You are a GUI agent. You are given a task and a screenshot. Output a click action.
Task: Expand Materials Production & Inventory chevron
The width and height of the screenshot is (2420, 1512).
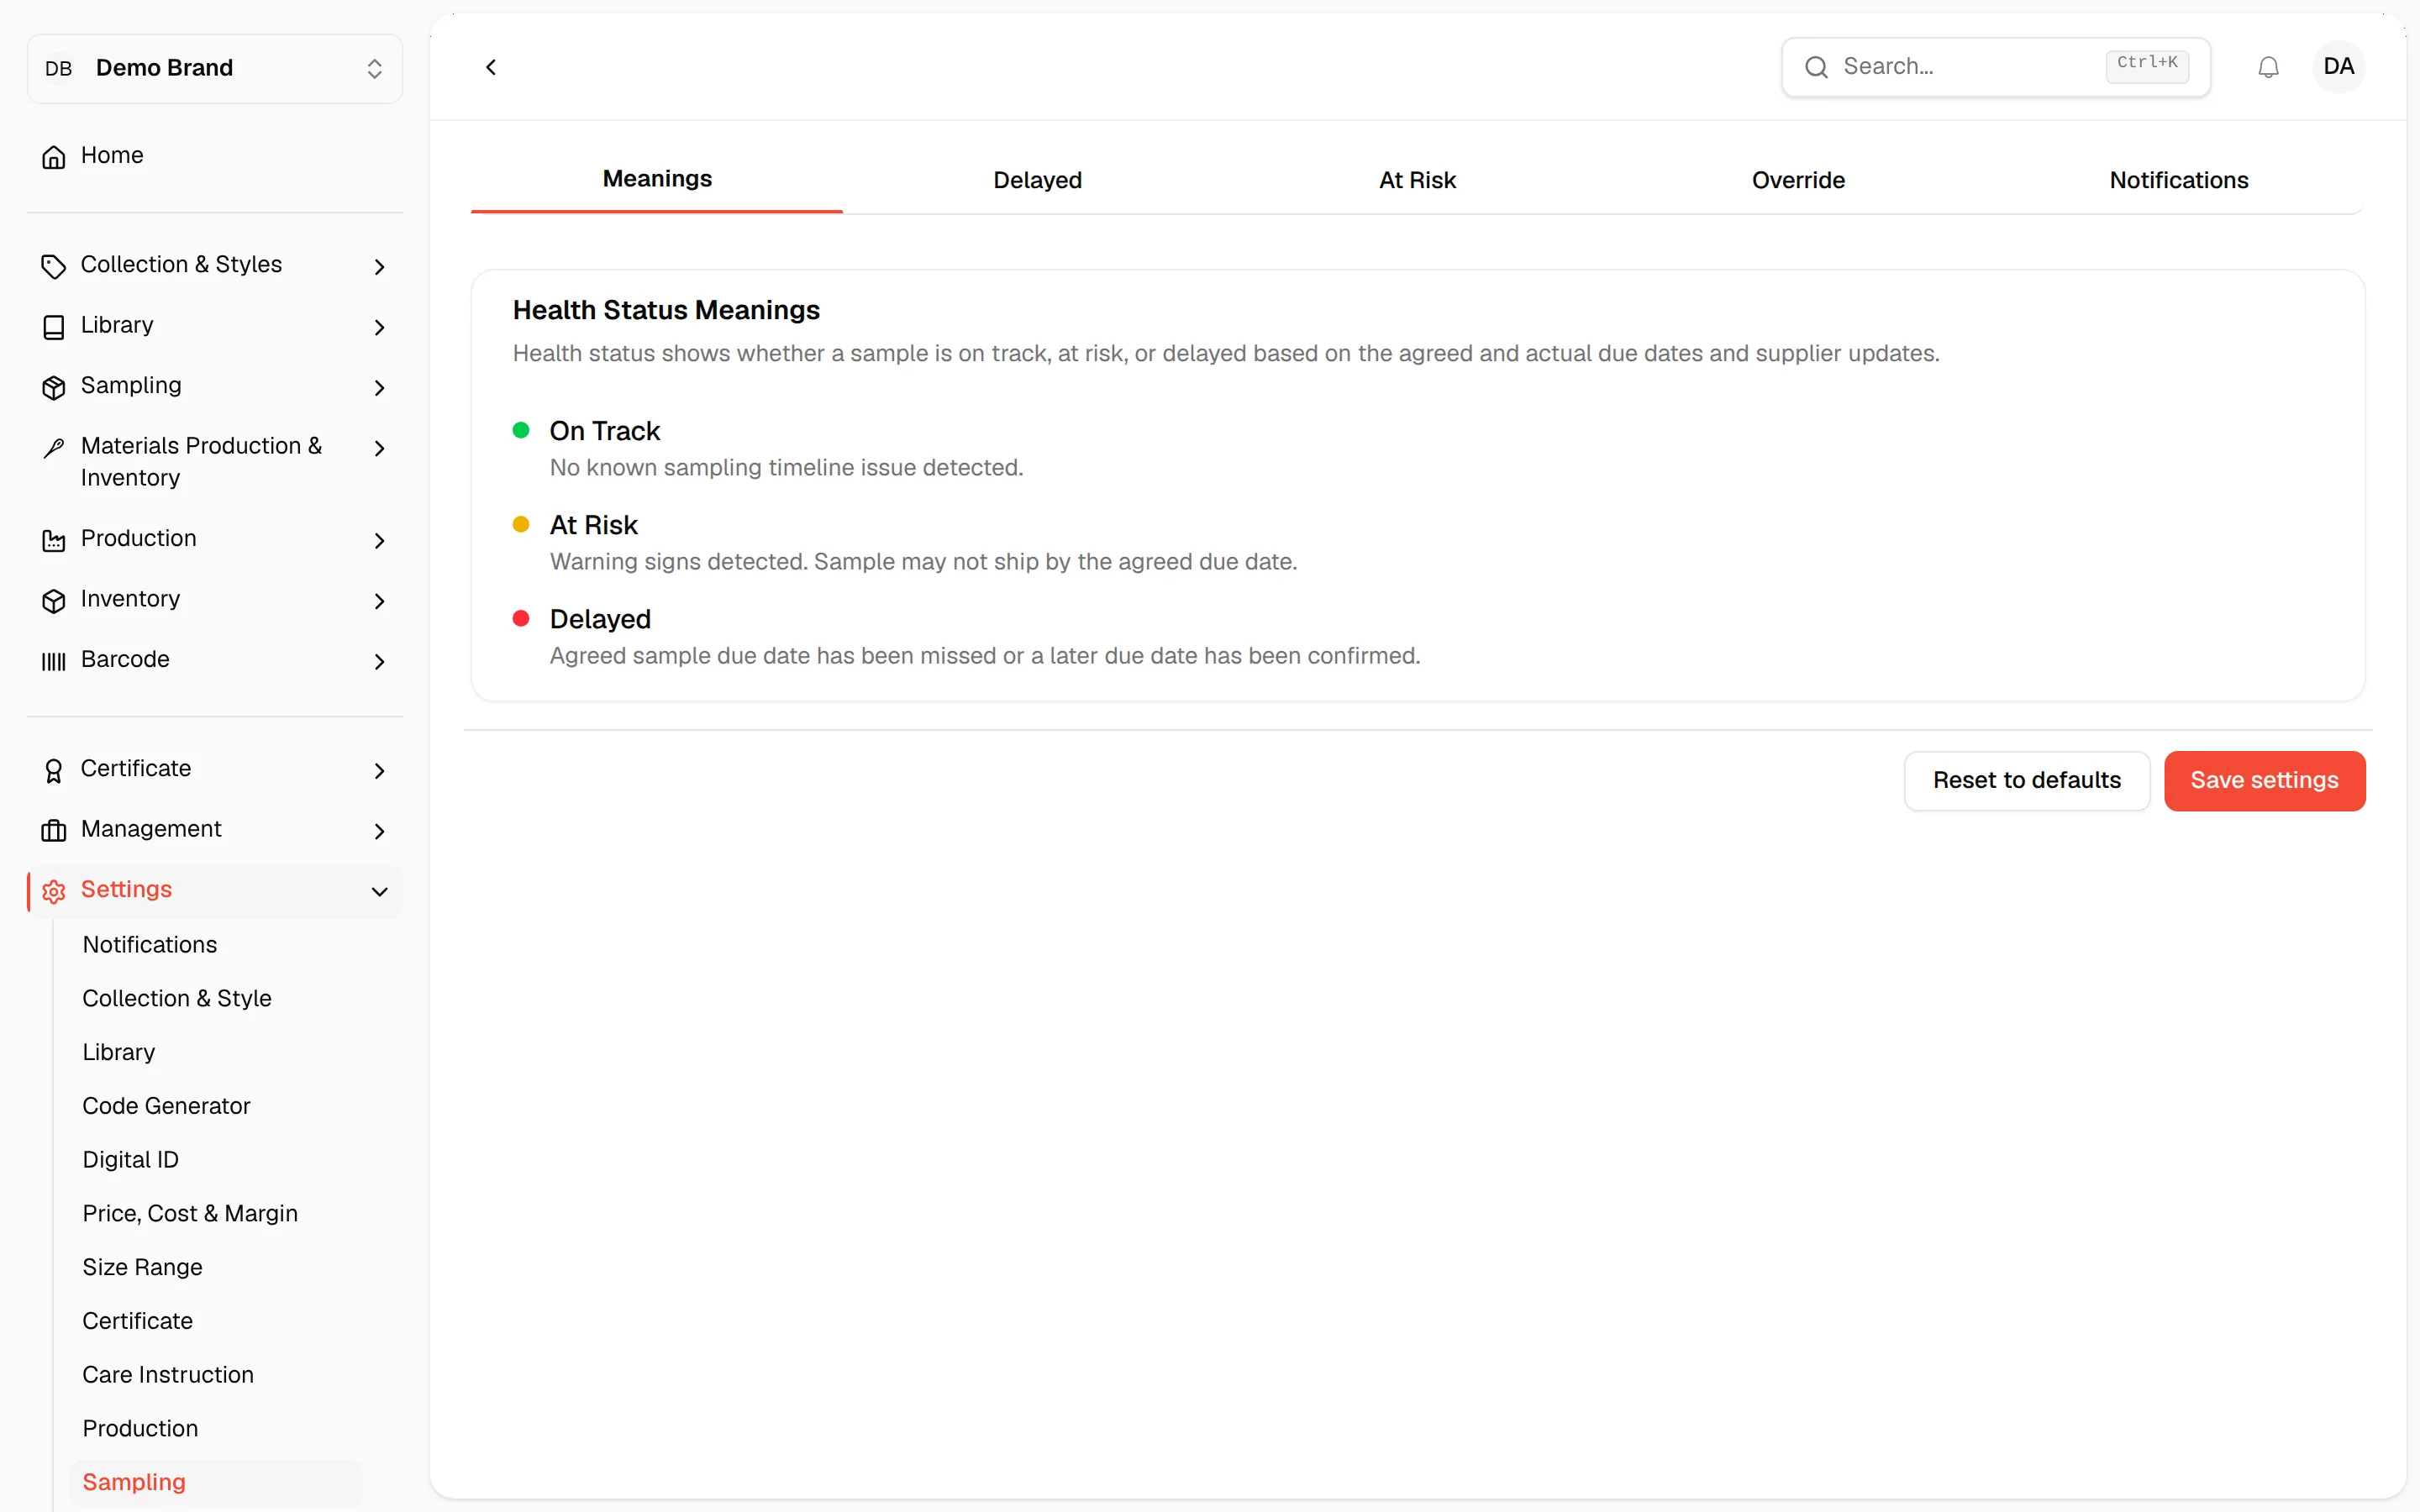[x=379, y=448]
